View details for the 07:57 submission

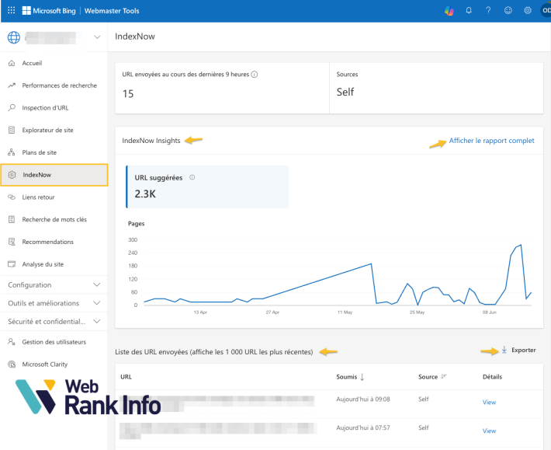pyautogui.click(x=489, y=431)
